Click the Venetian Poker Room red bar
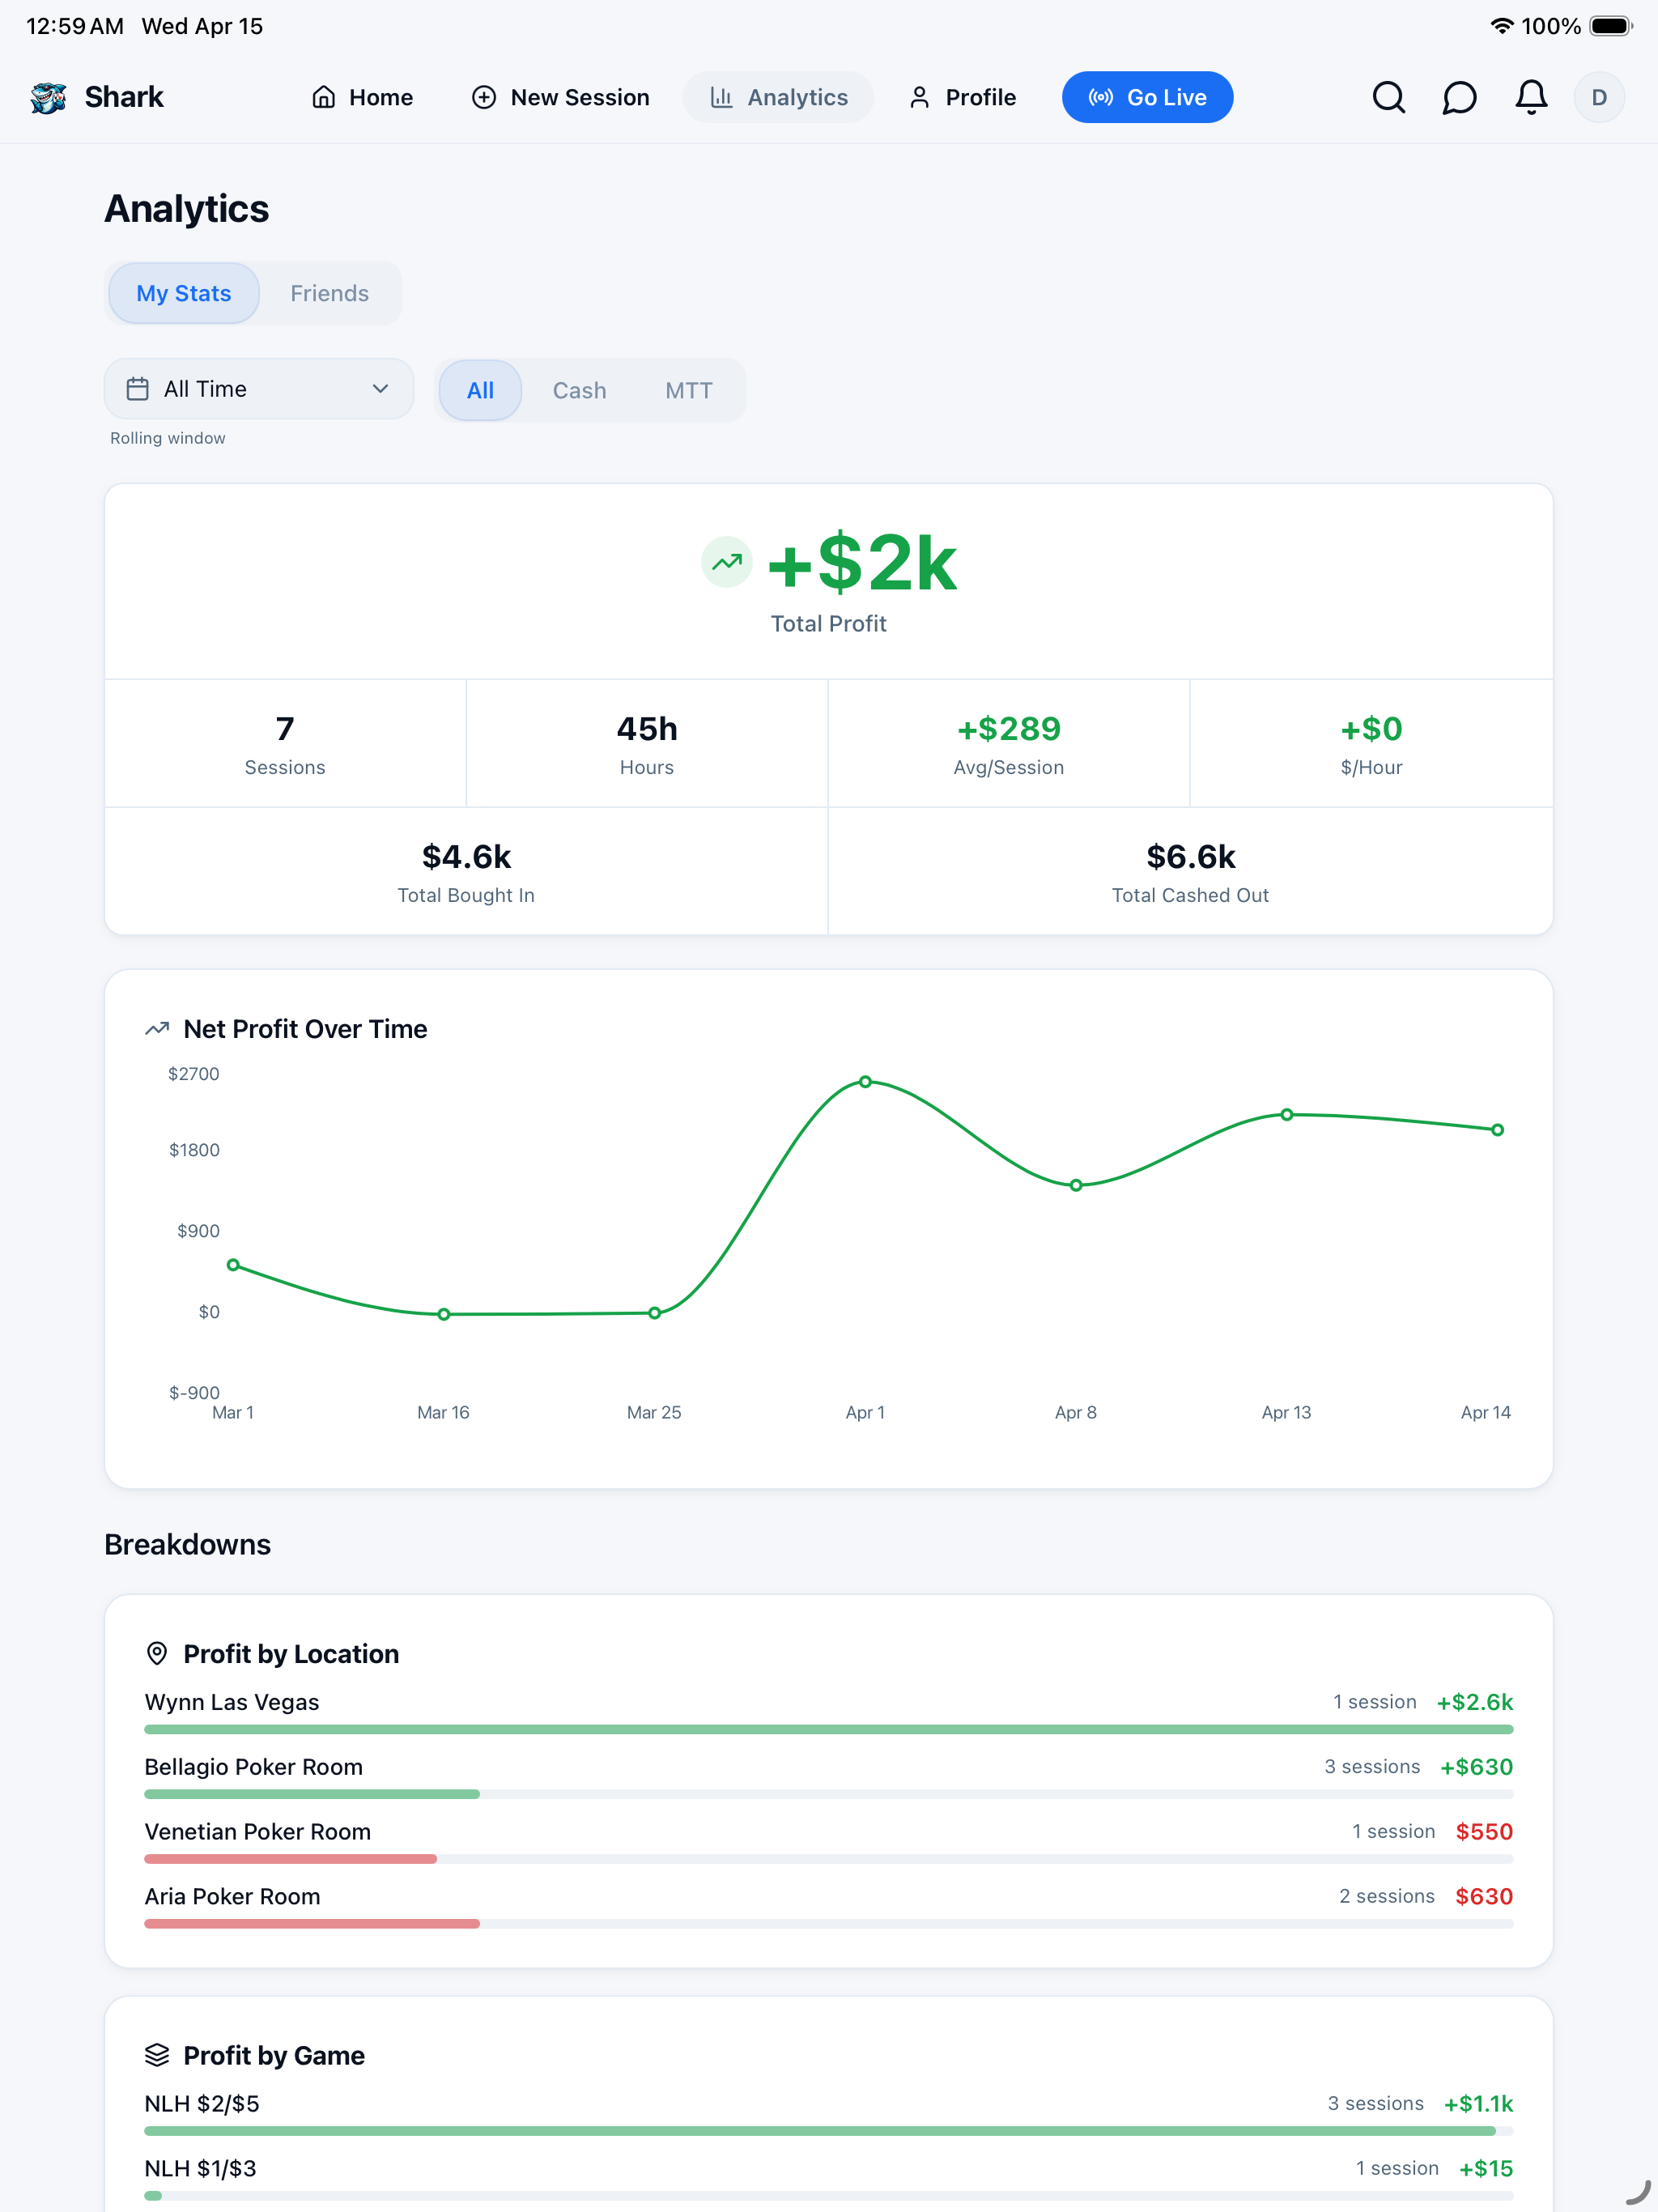This screenshot has height=2212, width=1658. 290,1859
